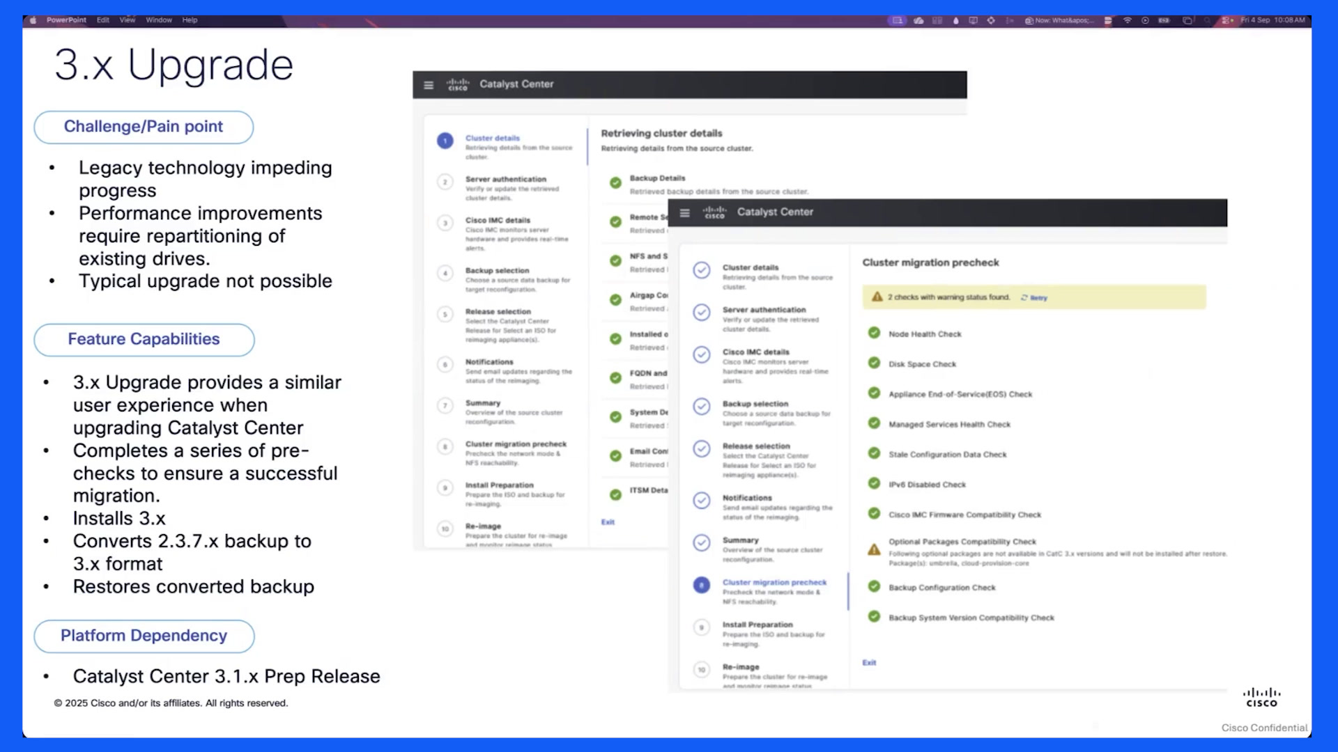Click the Platform Dependency pill label
Screen dimensions: 1338x752
(x=144, y=636)
